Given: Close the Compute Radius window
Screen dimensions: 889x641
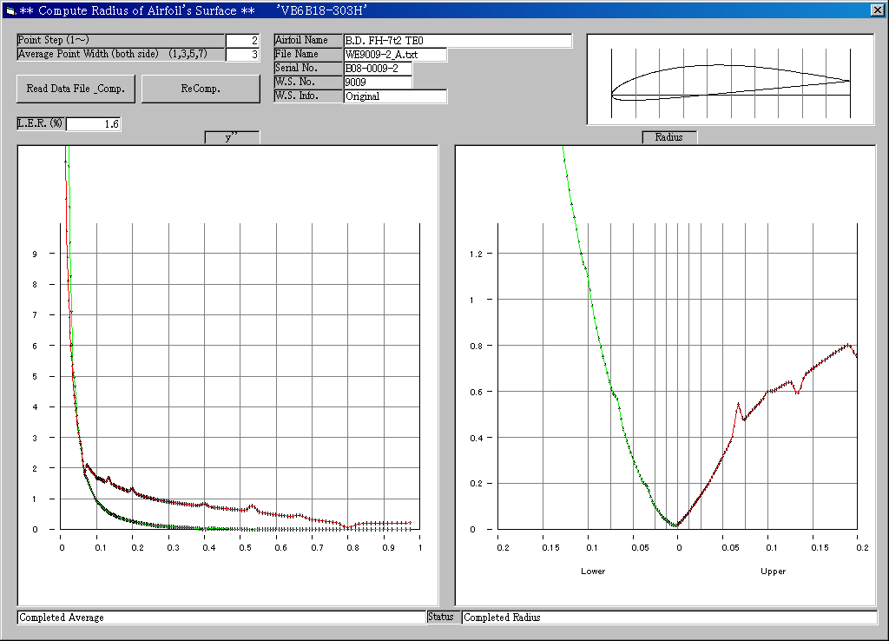Looking at the screenshot, I should (877, 10).
